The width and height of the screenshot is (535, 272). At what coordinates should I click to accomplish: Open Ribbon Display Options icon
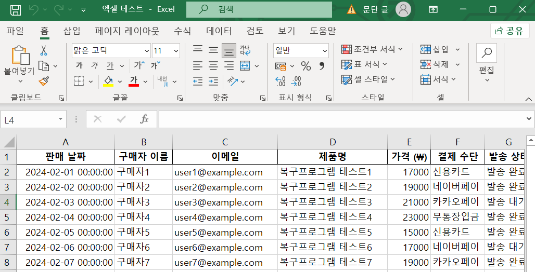[434, 9]
